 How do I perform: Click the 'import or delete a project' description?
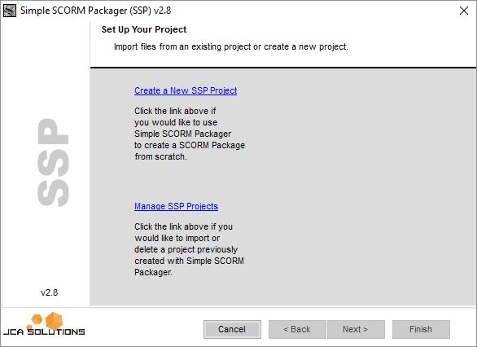coord(189,249)
